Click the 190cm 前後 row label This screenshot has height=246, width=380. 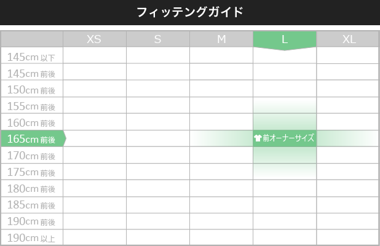pos(32,221)
